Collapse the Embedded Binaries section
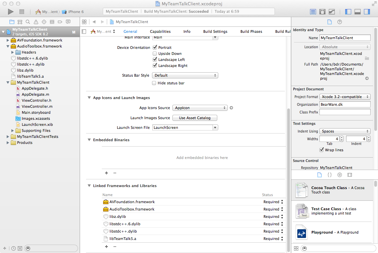Screen dimensions: 378x253 coord(89,140)
